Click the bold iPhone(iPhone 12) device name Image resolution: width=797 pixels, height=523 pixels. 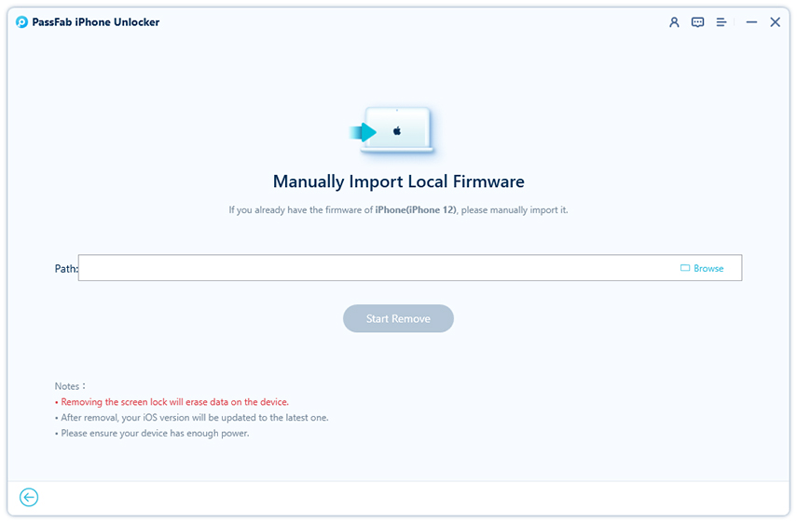416,210
